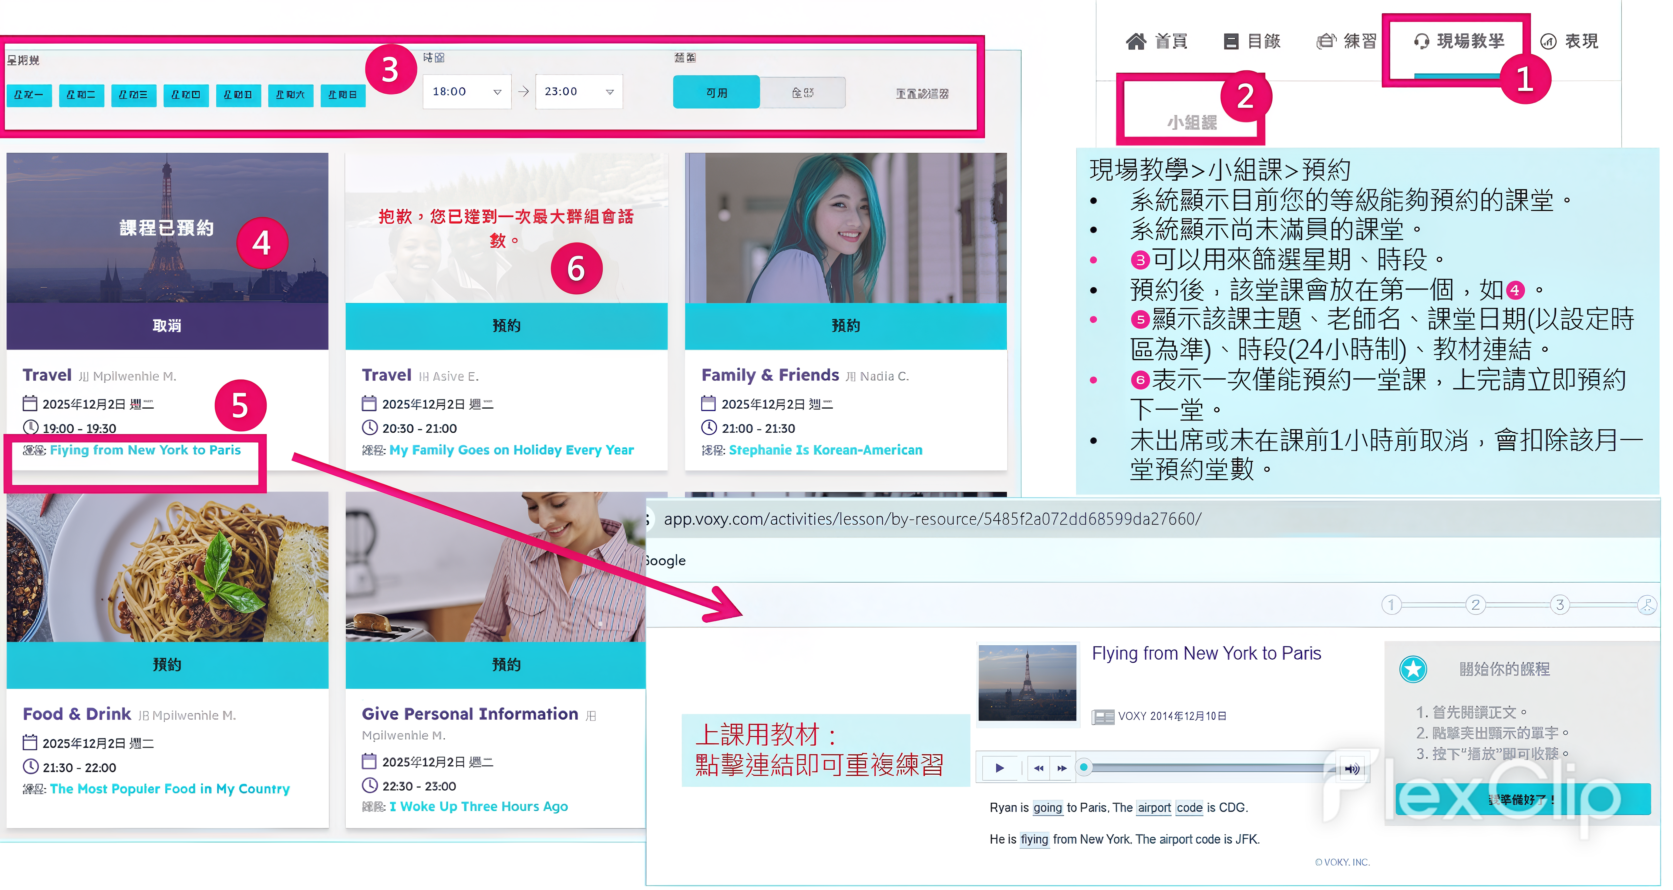The image size is (1673, 890).
Task: Click the volume speaker icon
Action: [1352, 769]
